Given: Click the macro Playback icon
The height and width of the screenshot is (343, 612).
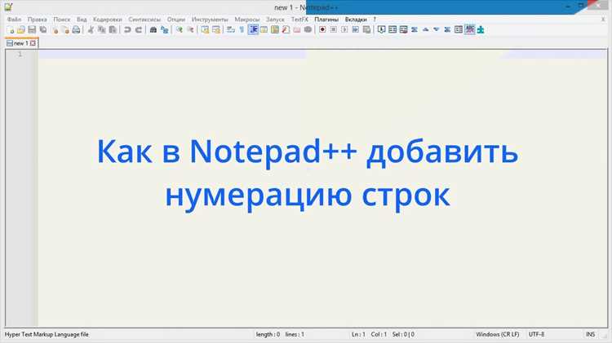Looking at the screenshot, I should [x=344, y=29].
